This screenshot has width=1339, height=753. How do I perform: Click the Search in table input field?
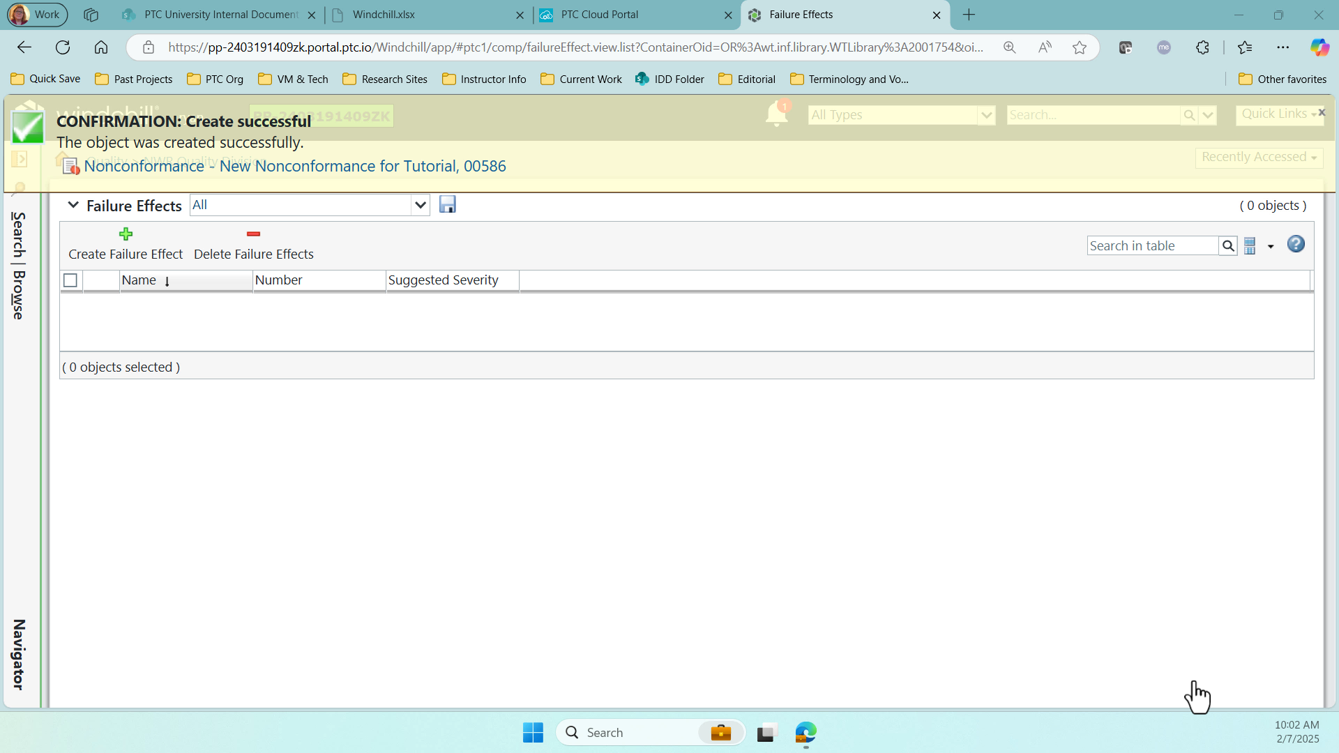coord(1152,246)
